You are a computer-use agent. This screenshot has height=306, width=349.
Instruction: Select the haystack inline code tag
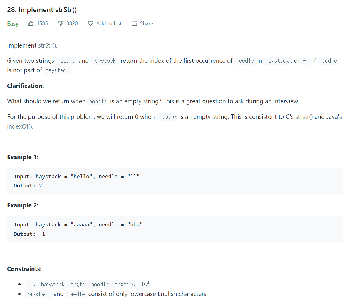[x=104, y=61]
